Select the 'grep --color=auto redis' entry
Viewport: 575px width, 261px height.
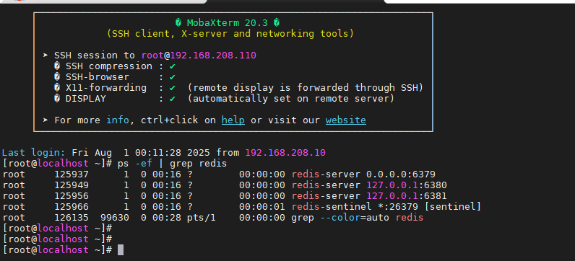pos(358,218)
